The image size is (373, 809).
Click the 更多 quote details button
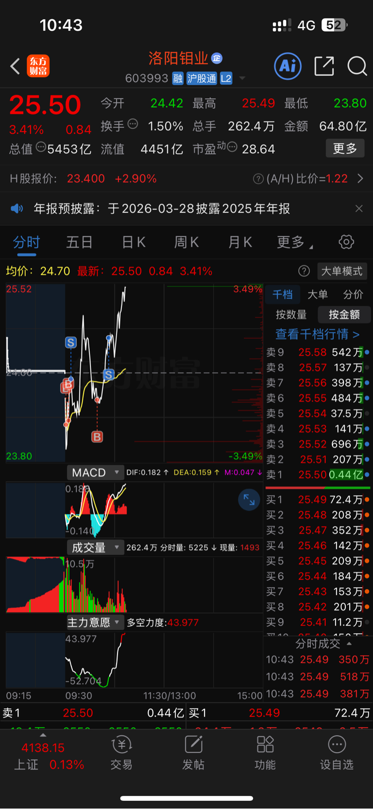pyautogui.click(x=345, y=148)
